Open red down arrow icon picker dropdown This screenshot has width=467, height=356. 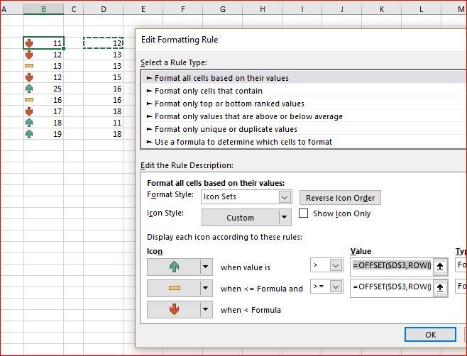click(x=206, y=309)
